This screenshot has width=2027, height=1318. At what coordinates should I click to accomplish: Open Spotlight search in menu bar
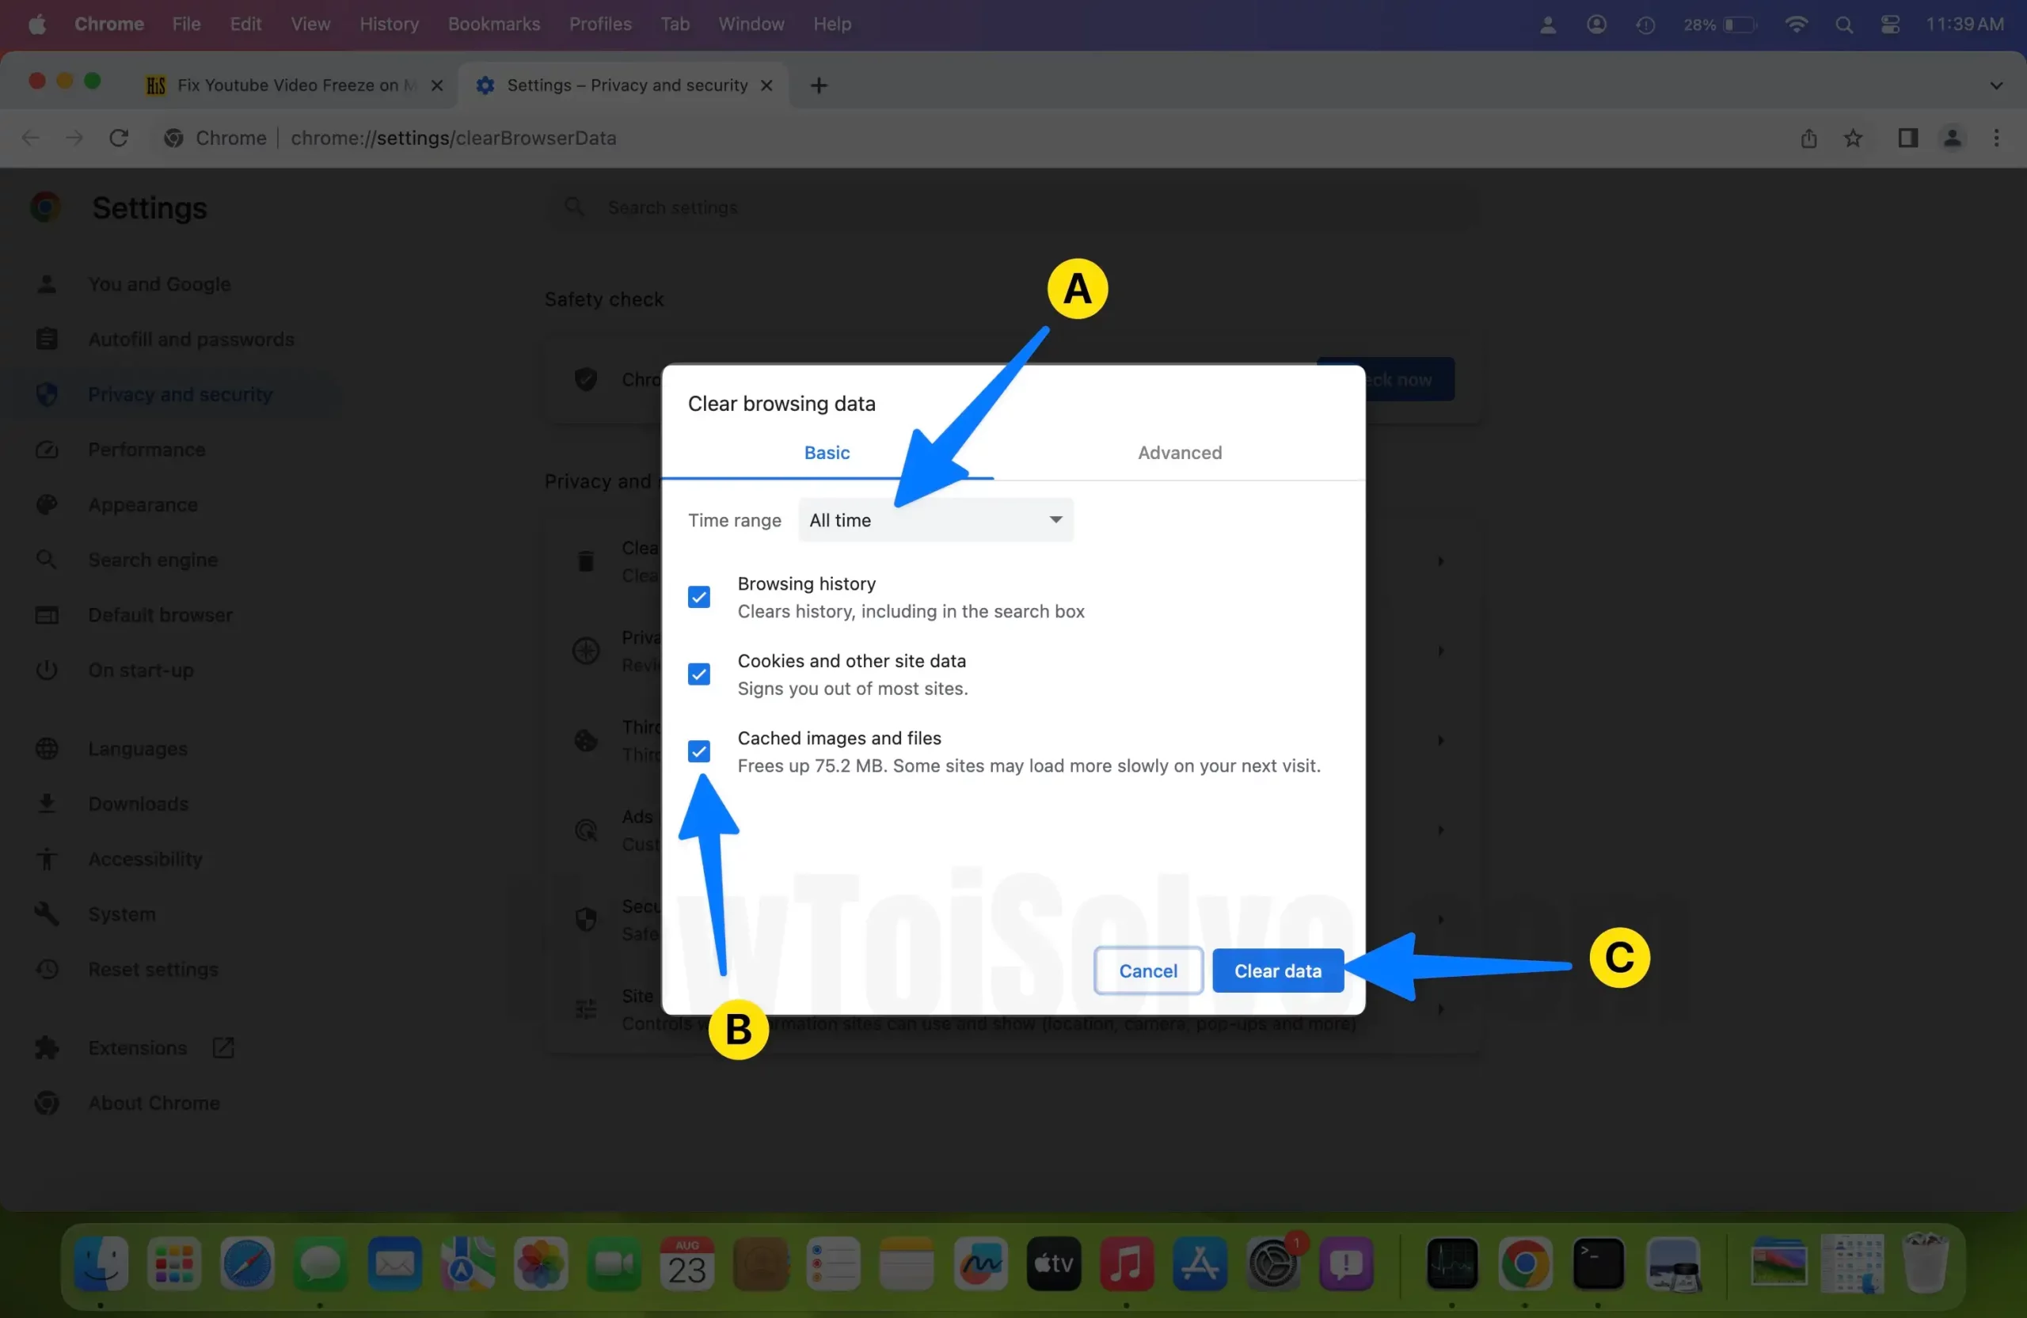coord(1843,24)
